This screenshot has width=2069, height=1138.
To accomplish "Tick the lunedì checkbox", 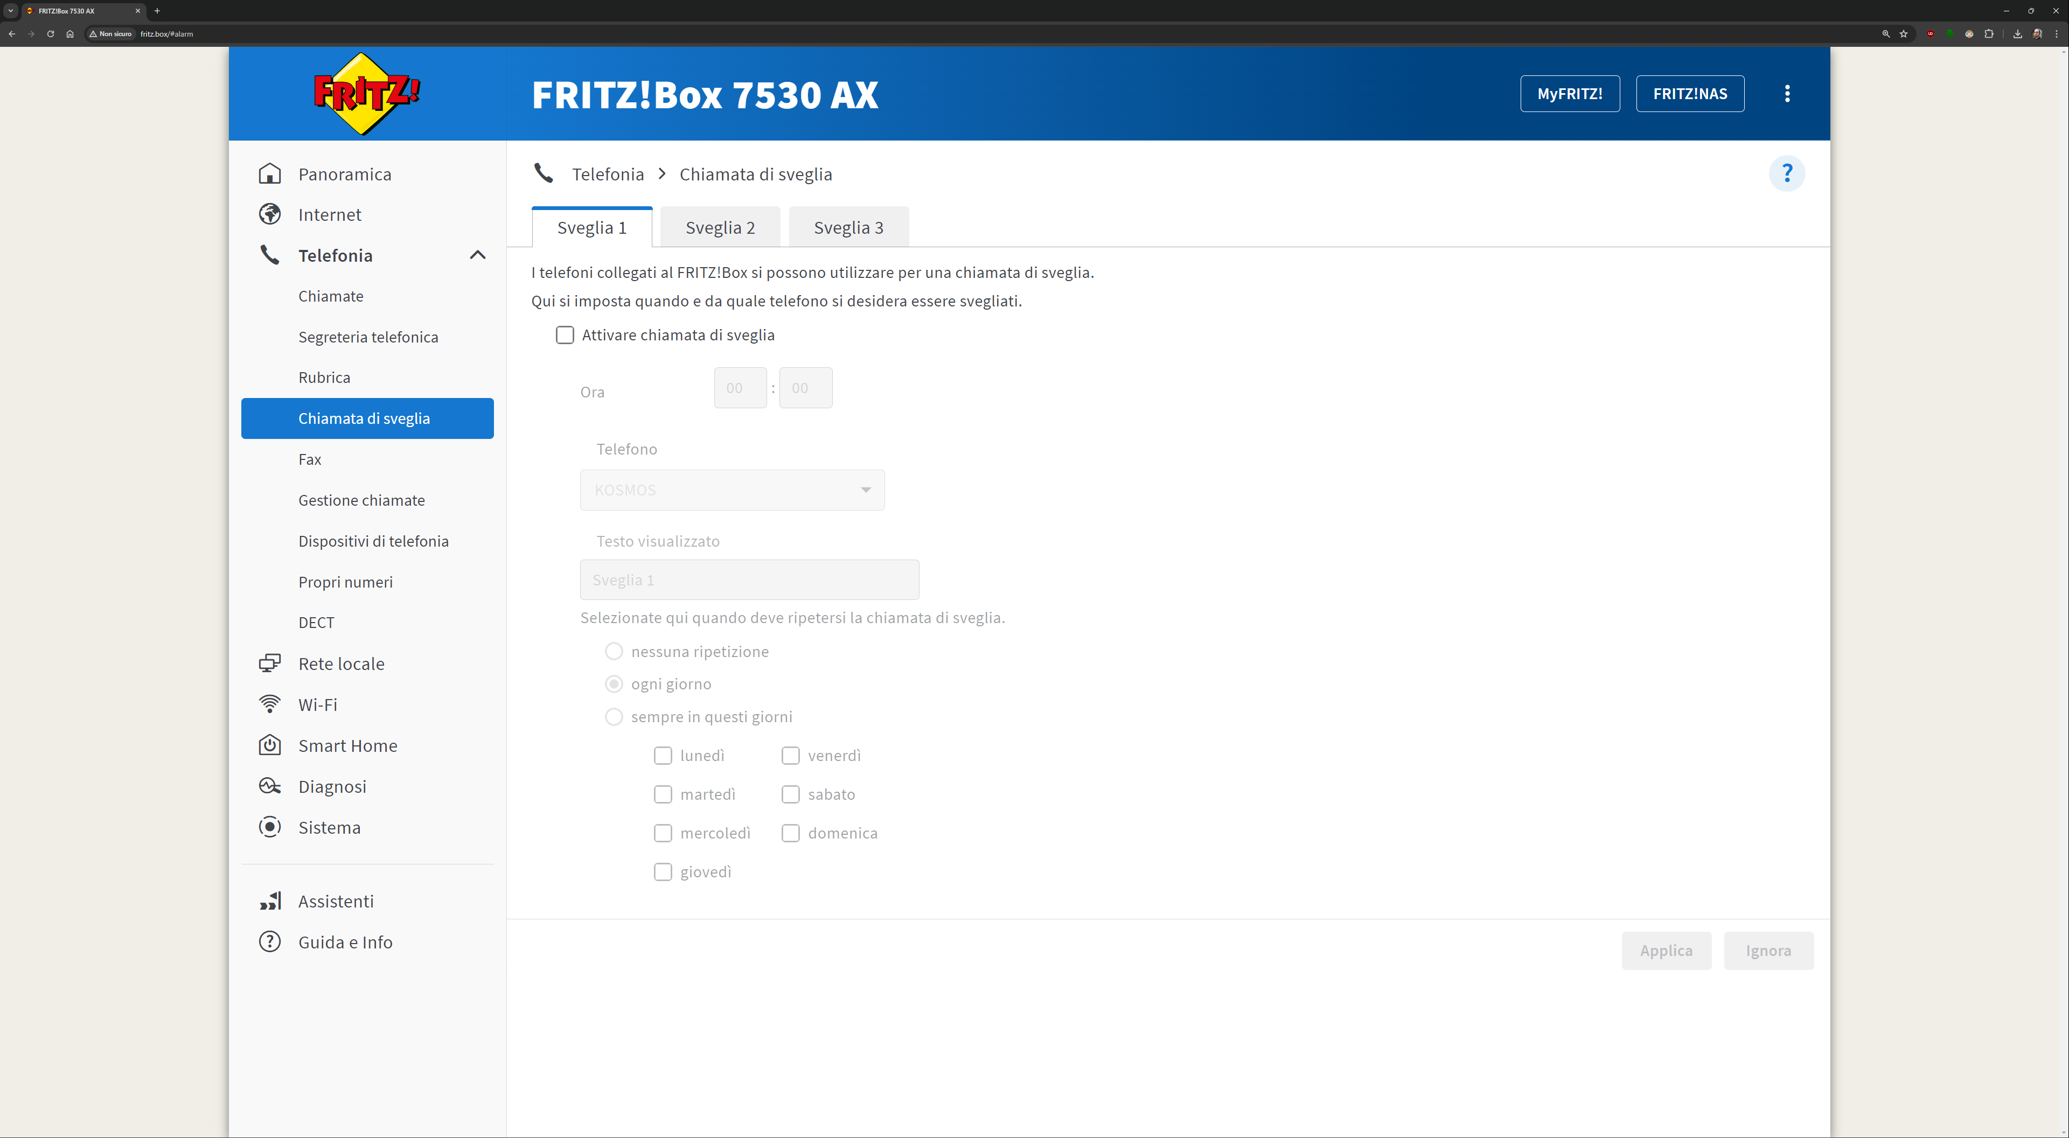I will [663, 756].
